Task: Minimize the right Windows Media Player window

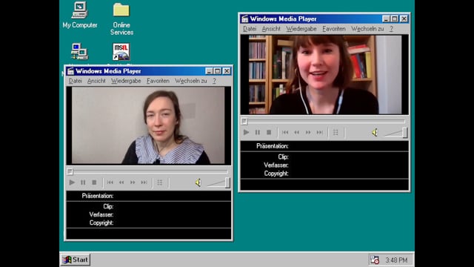Action: tap(386, 19)
